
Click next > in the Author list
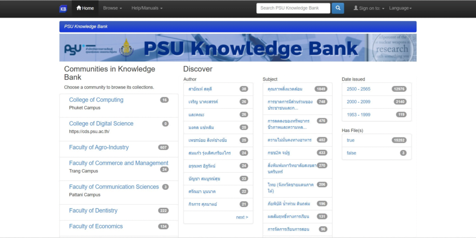(x=242, y=217)
